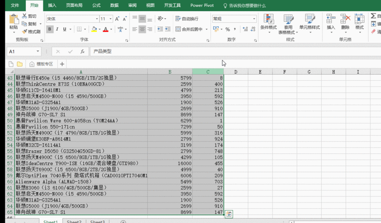Copy selection using Copy icon
The width and height of the screenshot is (381, 223).
coord(24,24)
